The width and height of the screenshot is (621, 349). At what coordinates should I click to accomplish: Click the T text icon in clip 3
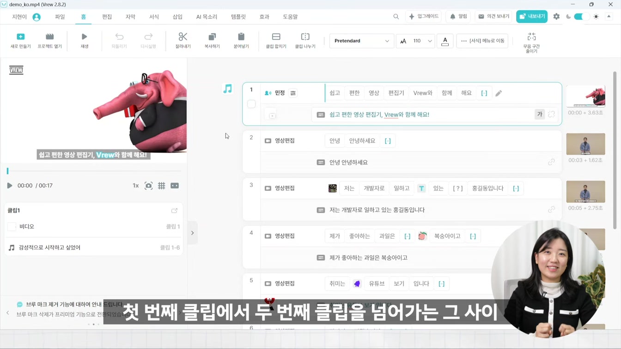pos(421,188)
